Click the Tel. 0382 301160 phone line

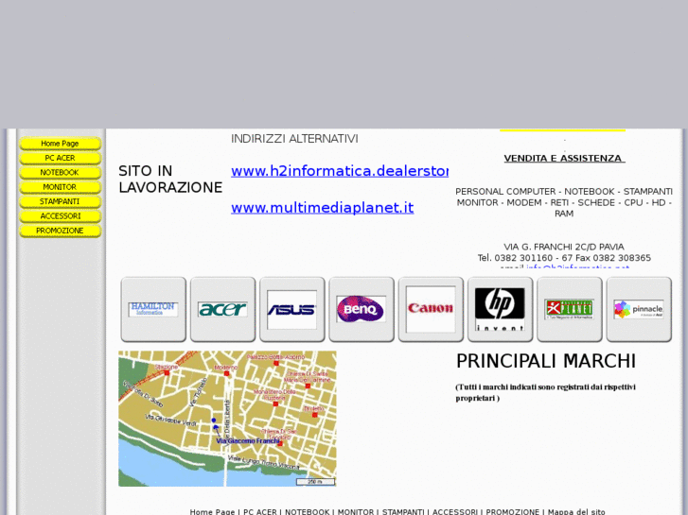[x=564, y=258]
